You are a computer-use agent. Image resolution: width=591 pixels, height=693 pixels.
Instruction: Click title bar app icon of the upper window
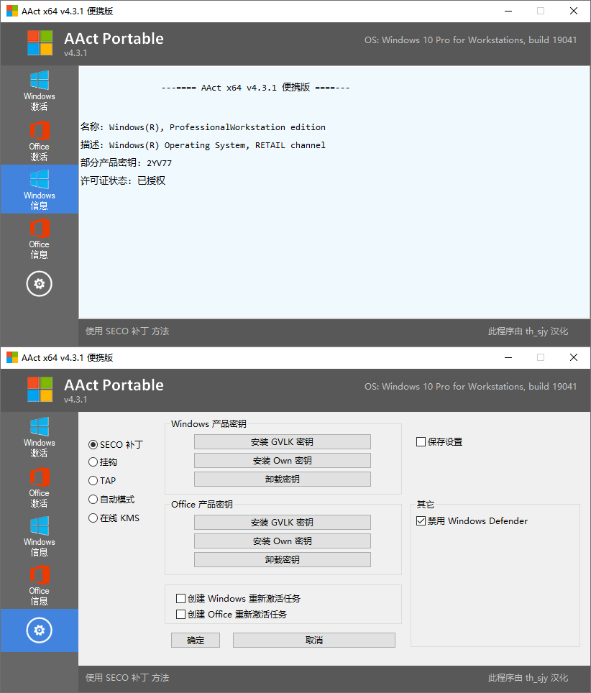point(12,11)
